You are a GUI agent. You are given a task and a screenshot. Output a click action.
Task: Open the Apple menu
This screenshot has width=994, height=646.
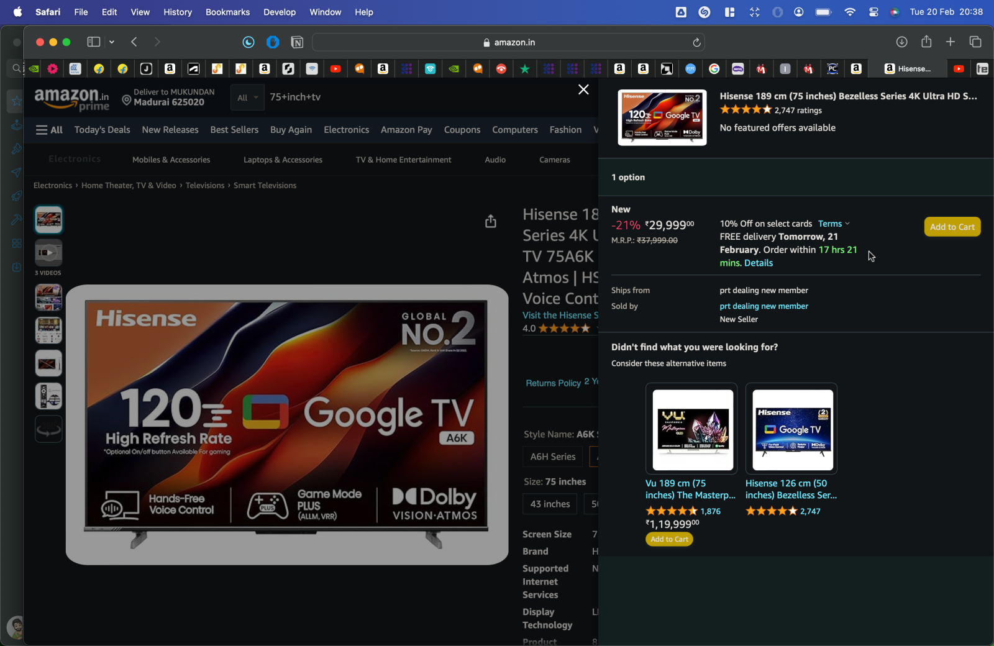[x=18, y=12]
